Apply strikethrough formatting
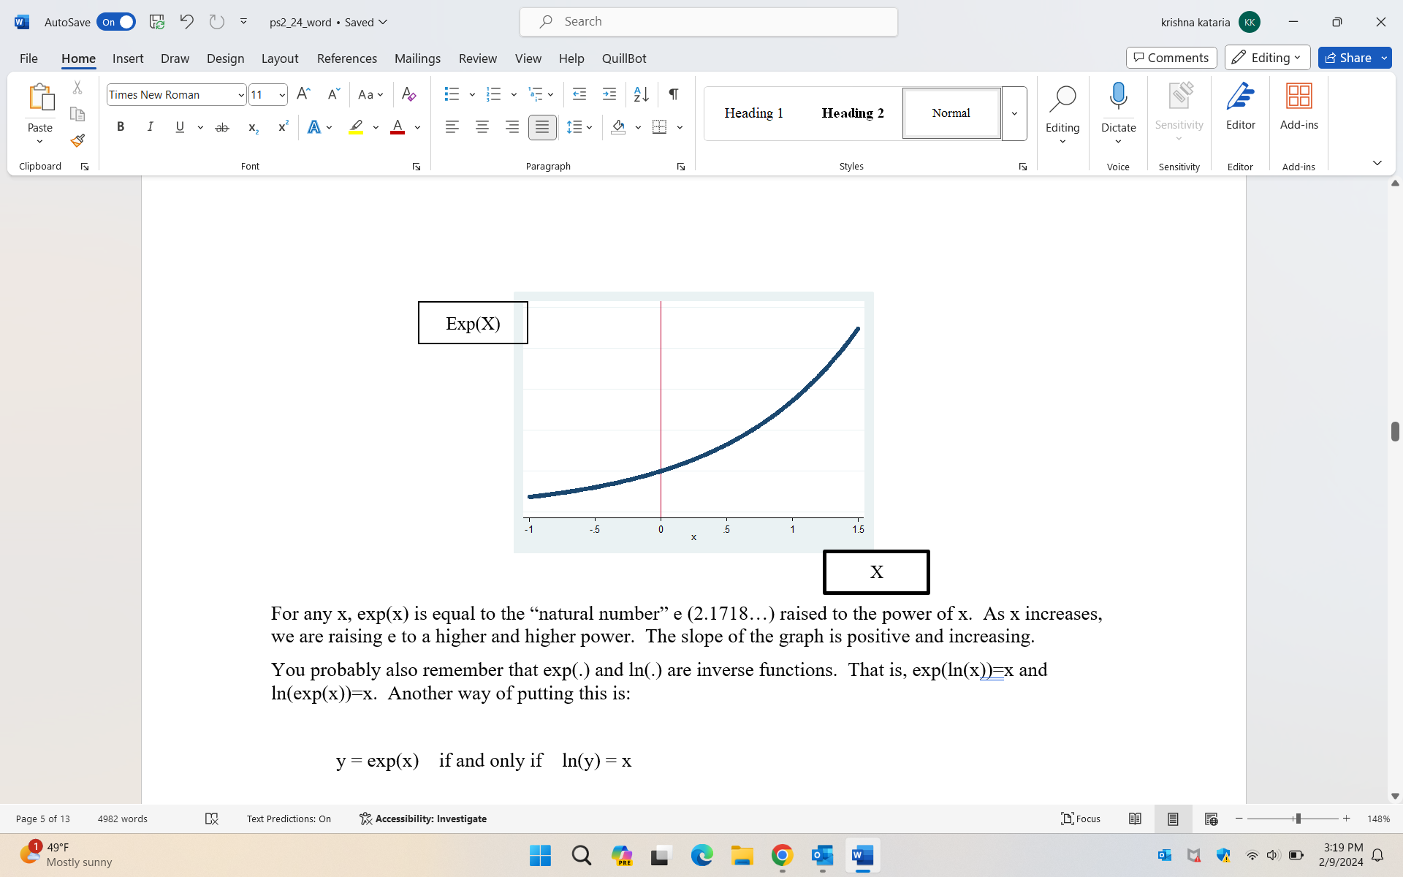 point(222,127)
